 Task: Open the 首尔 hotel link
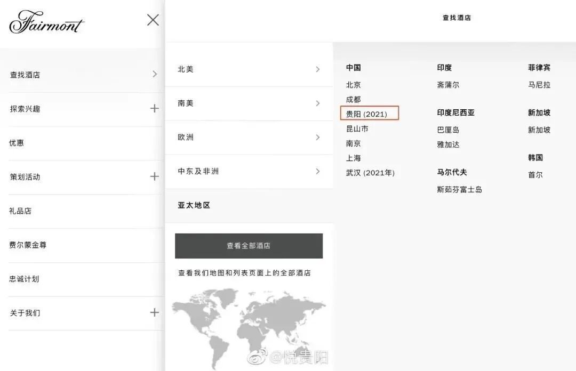pyautogui.click(x=535, y=175)
